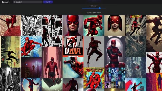Screen dimensions: 162x91
Task: Open the yellow 'DAREDIVELL' comic cover image
Action: click(x=94, y=78)
